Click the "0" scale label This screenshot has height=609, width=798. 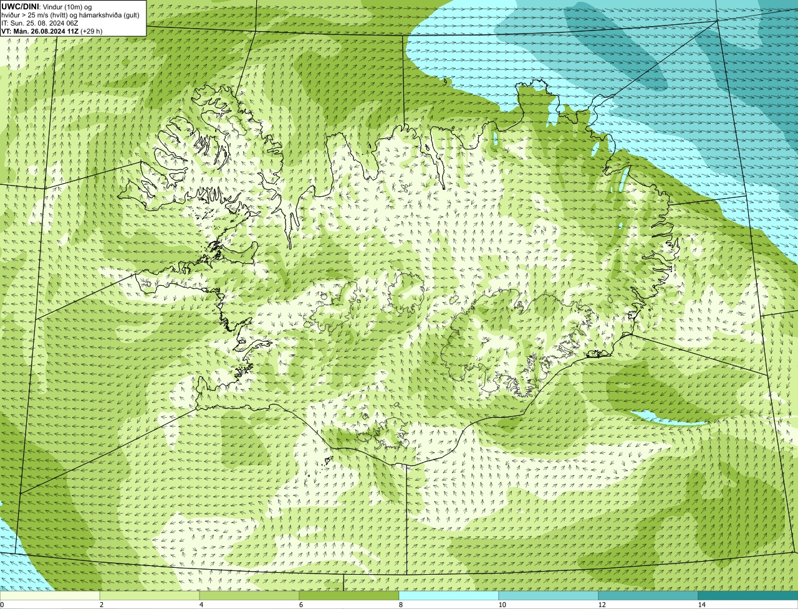coord(2,604)
